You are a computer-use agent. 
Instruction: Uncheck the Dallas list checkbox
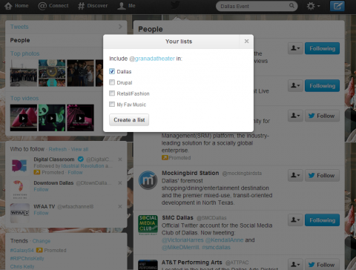112,71
